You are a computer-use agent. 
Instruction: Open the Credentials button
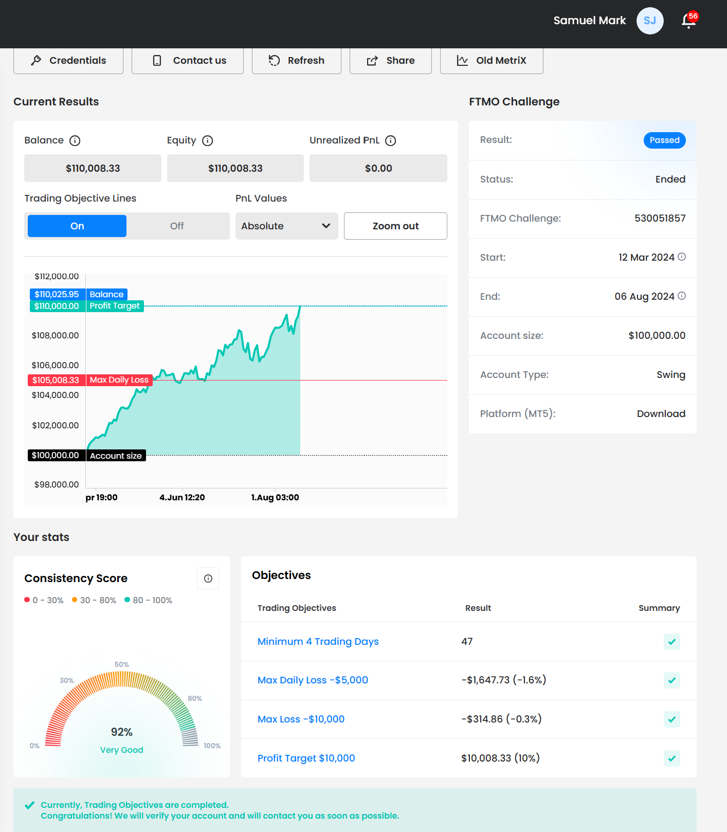pos(68,61)
